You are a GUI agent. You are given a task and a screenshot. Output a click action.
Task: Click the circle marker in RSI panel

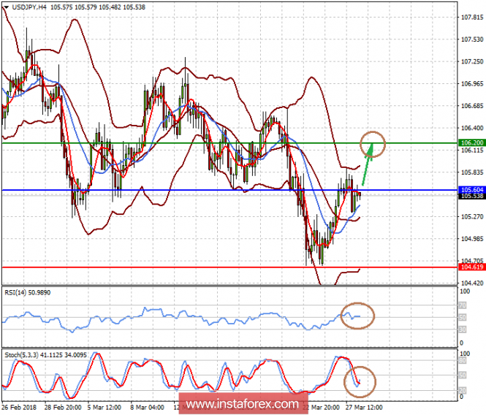(359, 315)
